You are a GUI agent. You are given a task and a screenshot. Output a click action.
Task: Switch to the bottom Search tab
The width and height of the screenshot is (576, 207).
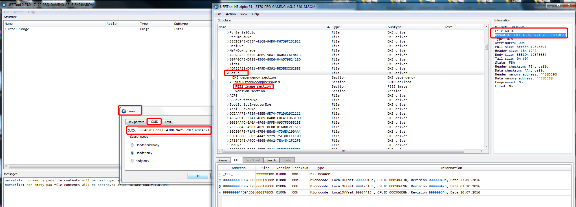coord(271,160)
